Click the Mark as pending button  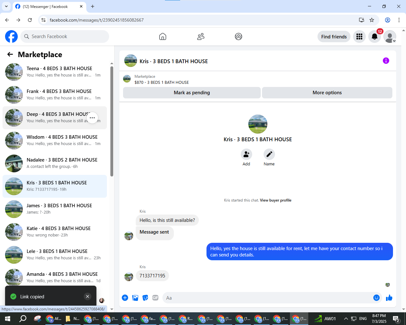point(192,93)
